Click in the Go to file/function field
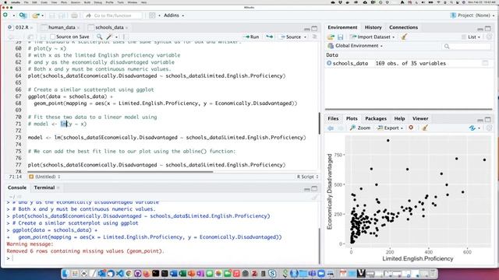 113,16
